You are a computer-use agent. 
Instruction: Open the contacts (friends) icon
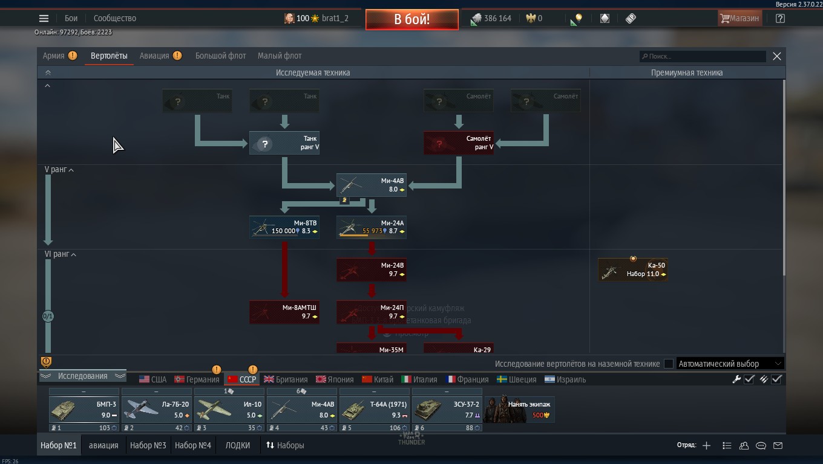tap(744, 446)
